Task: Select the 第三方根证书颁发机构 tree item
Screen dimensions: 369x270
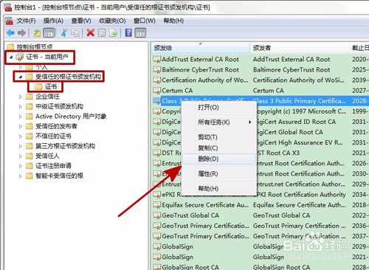Action: point(65,146)
